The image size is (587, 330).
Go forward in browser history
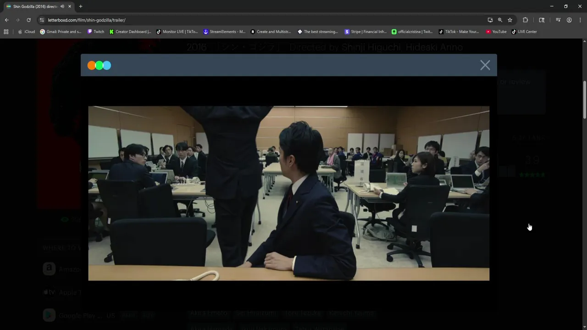click(x=17, y=20)
